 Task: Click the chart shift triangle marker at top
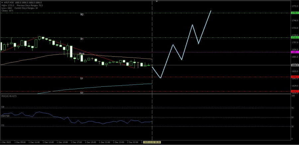tap(157, 1)
